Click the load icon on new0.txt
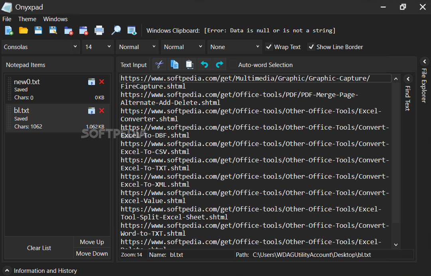 pyautogui.click(x=91, y=82)
